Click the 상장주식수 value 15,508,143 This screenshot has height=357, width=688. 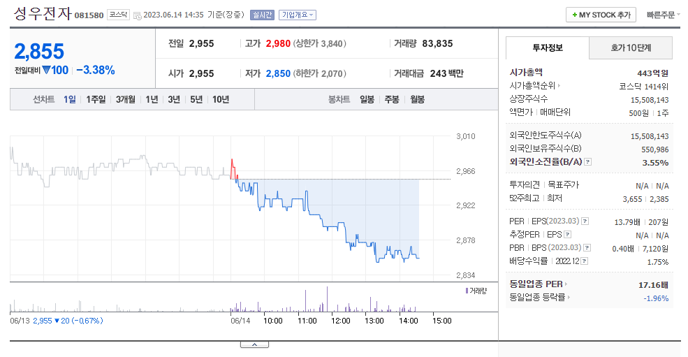point(650,100)
